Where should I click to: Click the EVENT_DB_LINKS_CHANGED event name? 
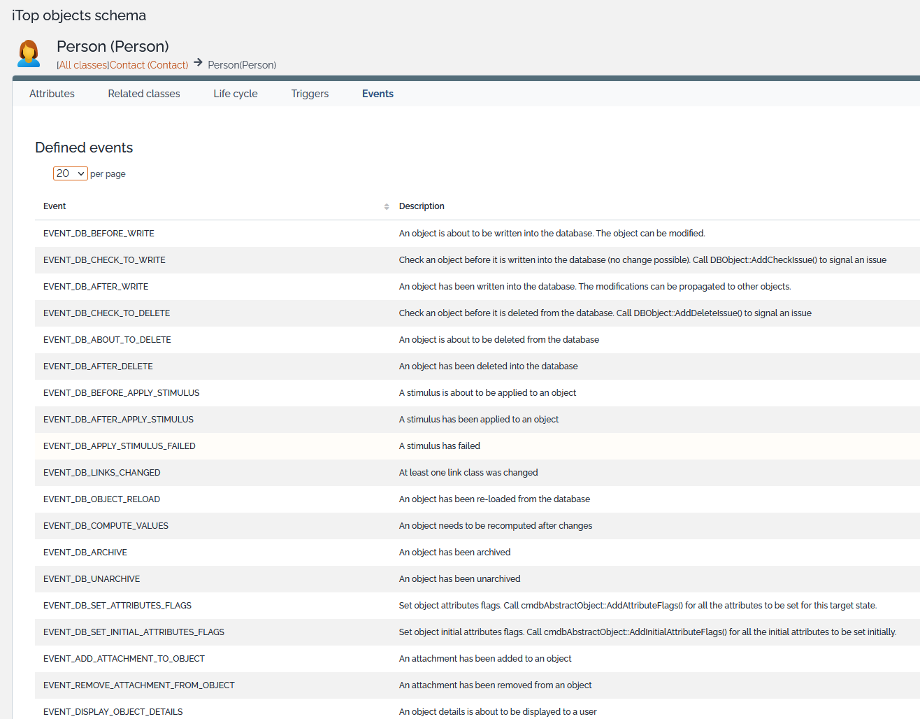tap(102, 473)
